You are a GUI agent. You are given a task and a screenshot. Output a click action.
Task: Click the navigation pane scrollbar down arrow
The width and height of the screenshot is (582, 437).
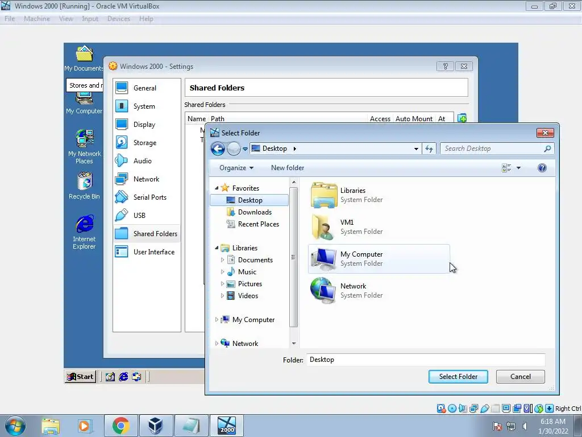pyautogui.click(x=294, y=343)
